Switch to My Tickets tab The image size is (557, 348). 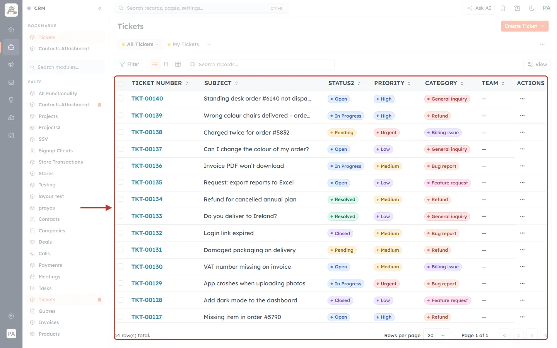coord(183,44)
